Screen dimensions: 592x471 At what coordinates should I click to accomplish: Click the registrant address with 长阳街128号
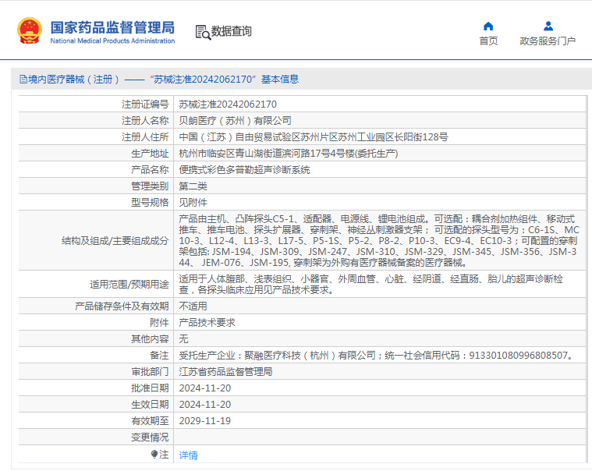314,137
